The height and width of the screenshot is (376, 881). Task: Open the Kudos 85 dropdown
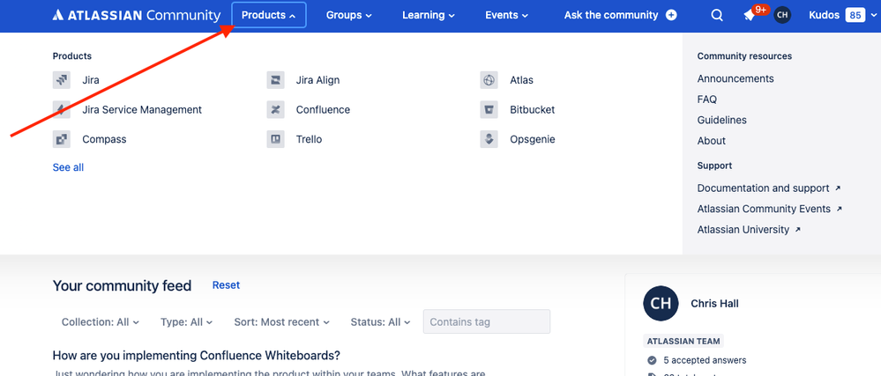click(x=842, y=15)
